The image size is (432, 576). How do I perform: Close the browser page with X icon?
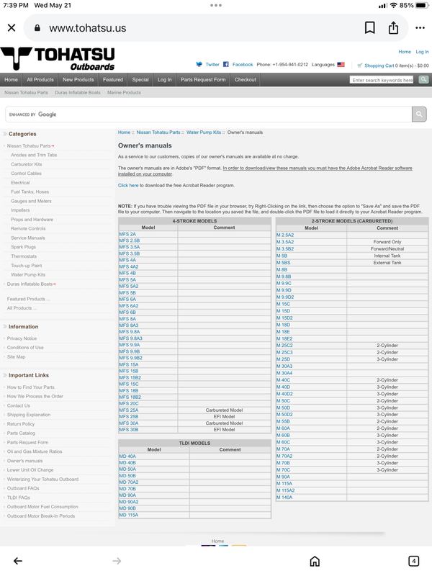(x=12, y=28)
